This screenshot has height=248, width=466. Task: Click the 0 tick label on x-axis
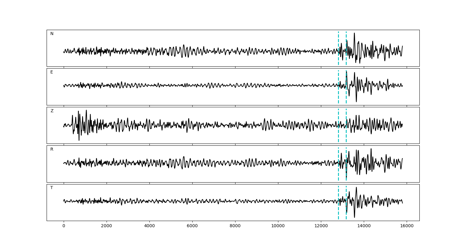(64, 226)
